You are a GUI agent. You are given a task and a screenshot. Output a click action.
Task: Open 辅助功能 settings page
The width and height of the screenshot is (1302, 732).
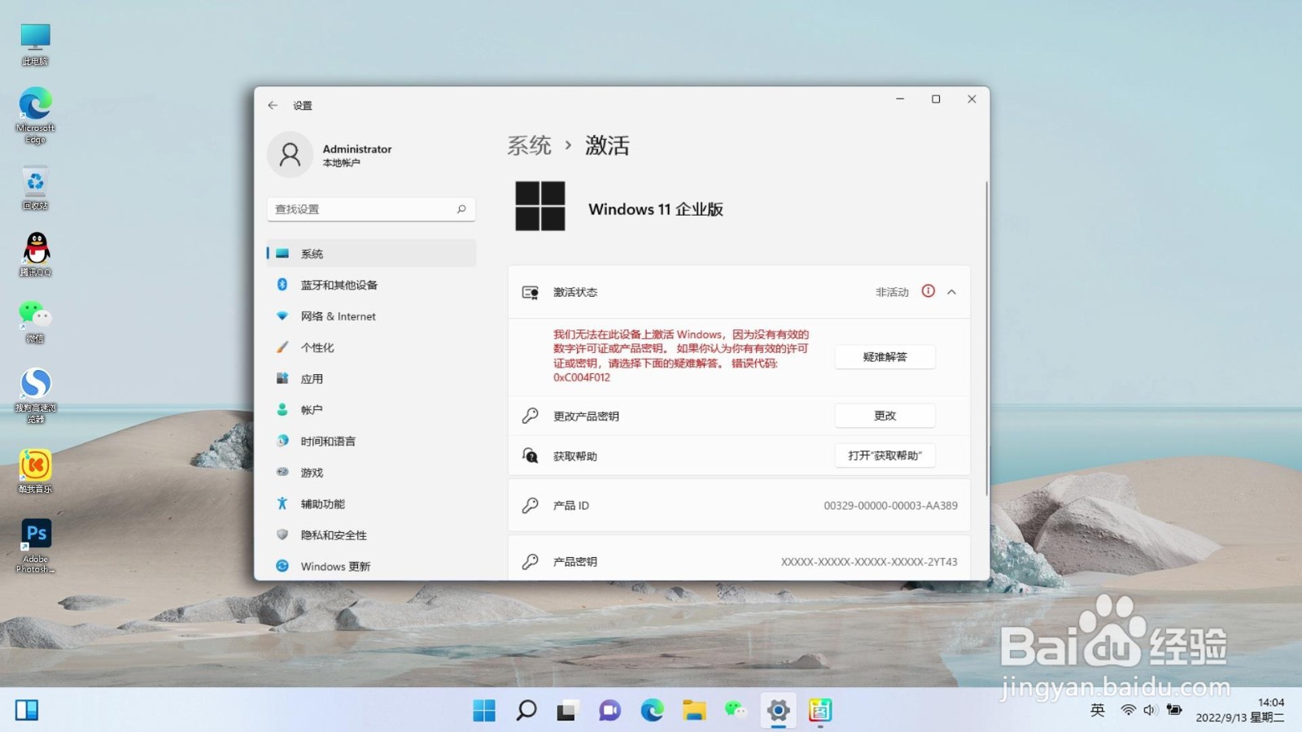[x=371, y=503]
